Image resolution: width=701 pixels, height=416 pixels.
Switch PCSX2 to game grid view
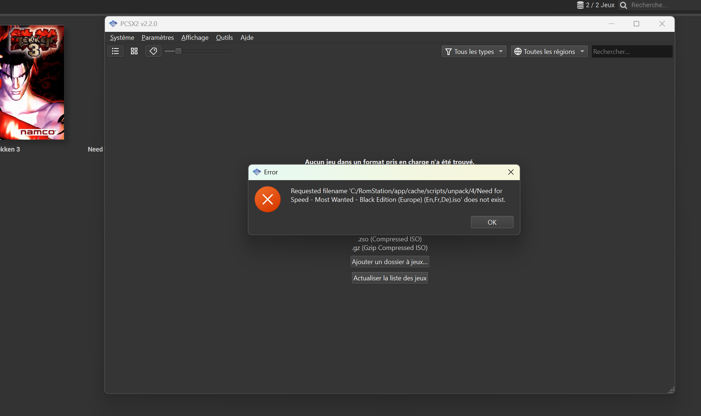tap(134, 51)
